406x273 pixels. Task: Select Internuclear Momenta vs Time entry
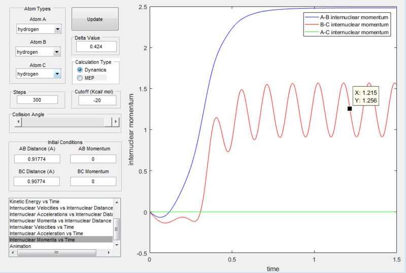tap(61, 240)
